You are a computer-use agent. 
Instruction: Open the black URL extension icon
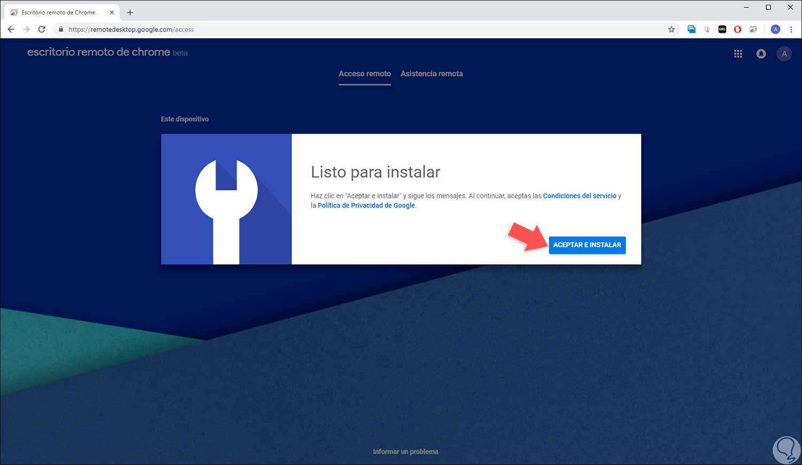(x=722, y=29)
